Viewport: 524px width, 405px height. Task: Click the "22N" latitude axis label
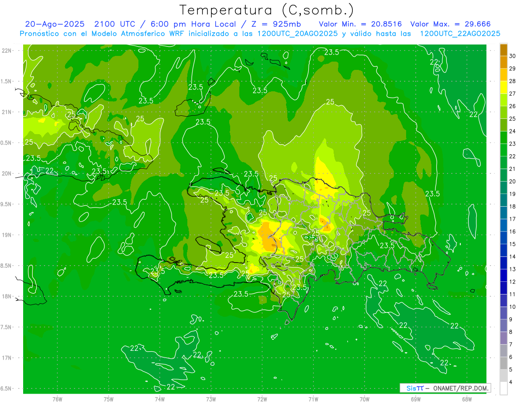(7, 51)
